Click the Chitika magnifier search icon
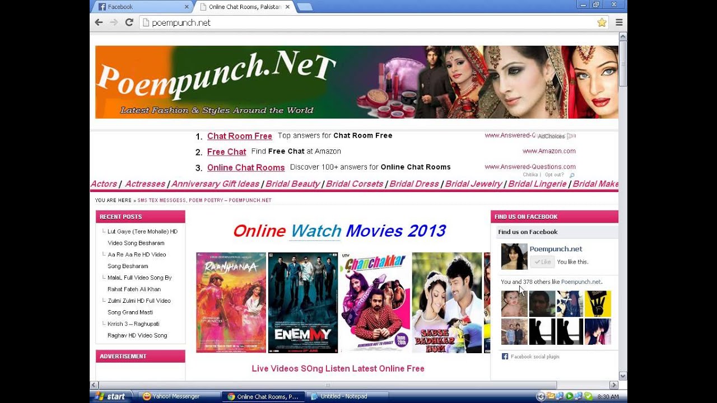The image size is (717, 403). click(572, 175)
